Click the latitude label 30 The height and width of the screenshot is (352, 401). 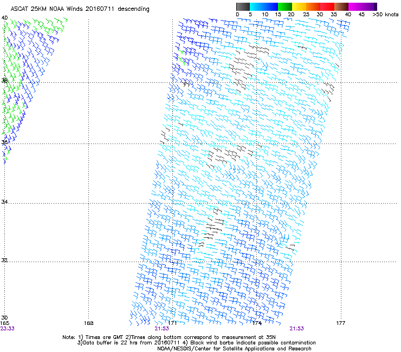pos(4,318)
